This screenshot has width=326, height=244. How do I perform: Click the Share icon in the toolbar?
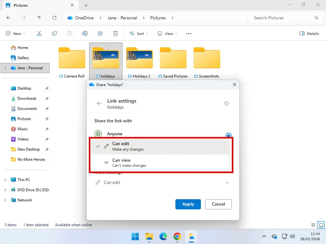click(100, 33)
